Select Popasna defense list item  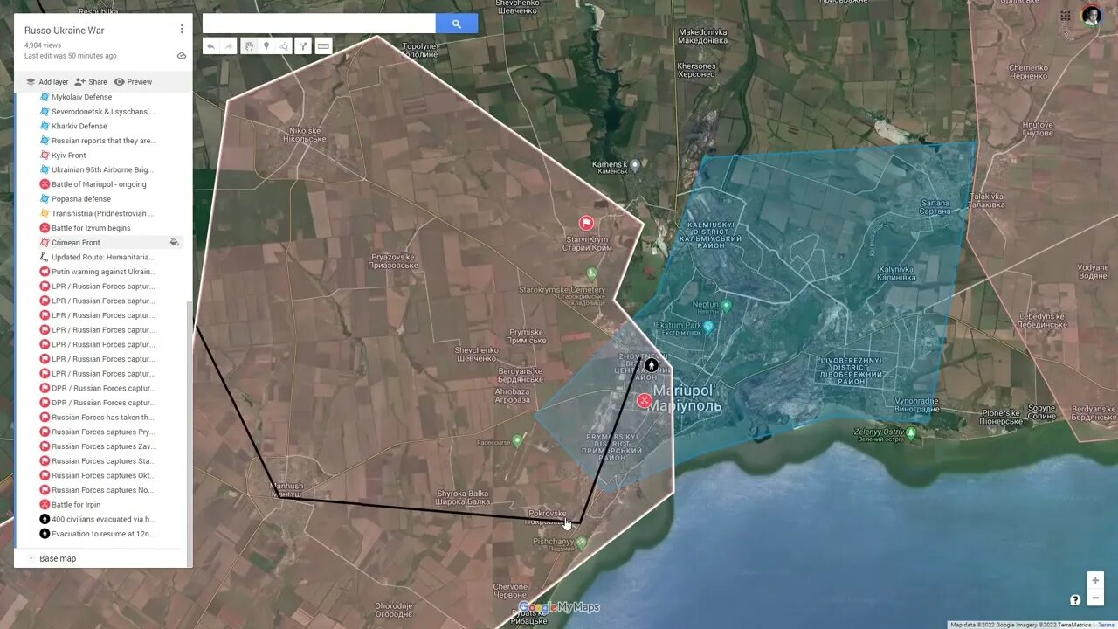coord(80,199)
